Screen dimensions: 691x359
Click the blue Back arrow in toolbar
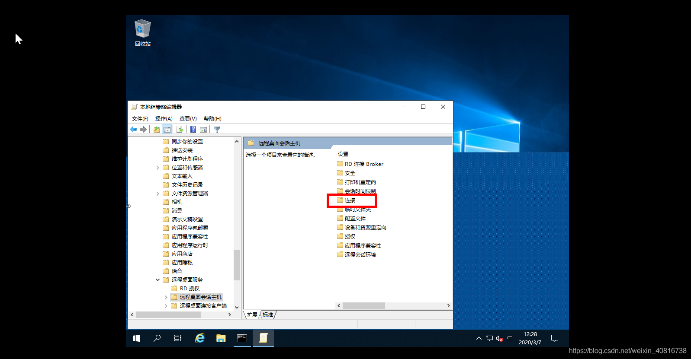click(x=133, y=130)
